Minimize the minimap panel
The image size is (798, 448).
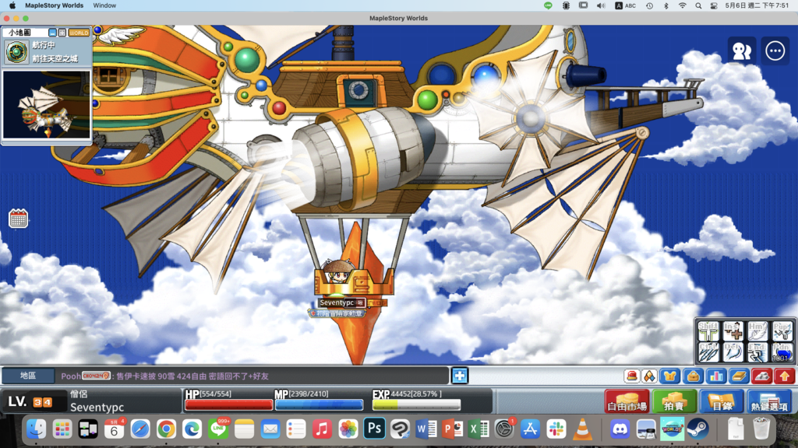coord(52,33)
